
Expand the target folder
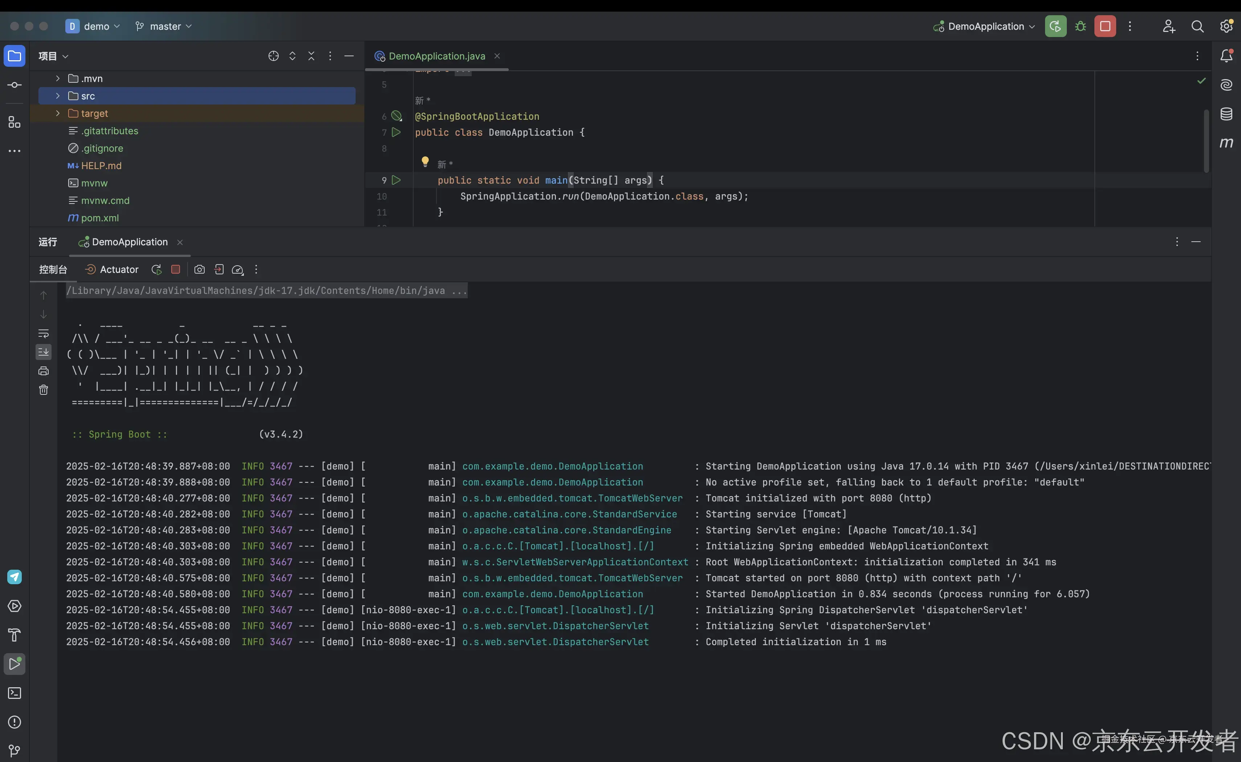(x=58, y=113)
